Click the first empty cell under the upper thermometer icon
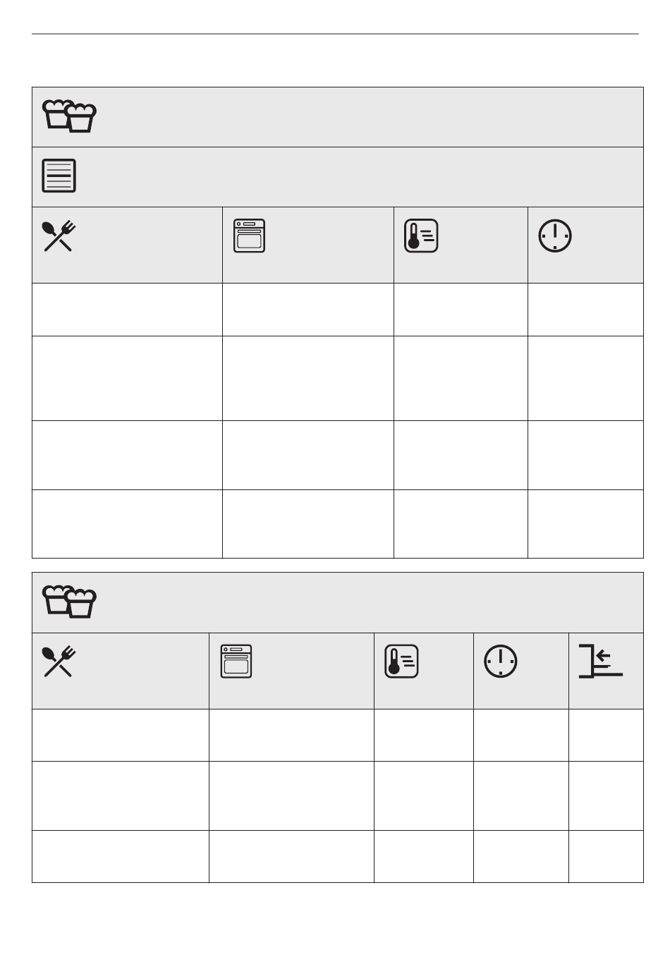The height and width of the screenshot is (969, 670). [461, 310]
